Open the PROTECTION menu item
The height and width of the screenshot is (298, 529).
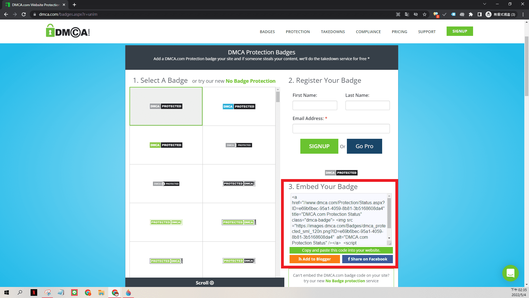click(x=298, y=32)
